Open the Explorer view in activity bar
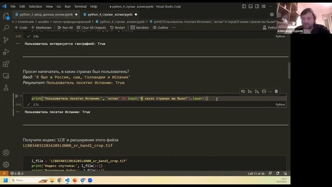The image size is (332, 187). pos(6,16)
